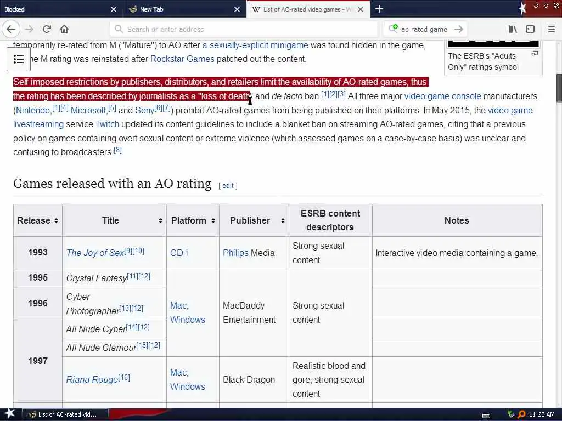The width and height of the screenshot is (562, 421).
Task: Open the livestreaming link
Action: [38, 124]
